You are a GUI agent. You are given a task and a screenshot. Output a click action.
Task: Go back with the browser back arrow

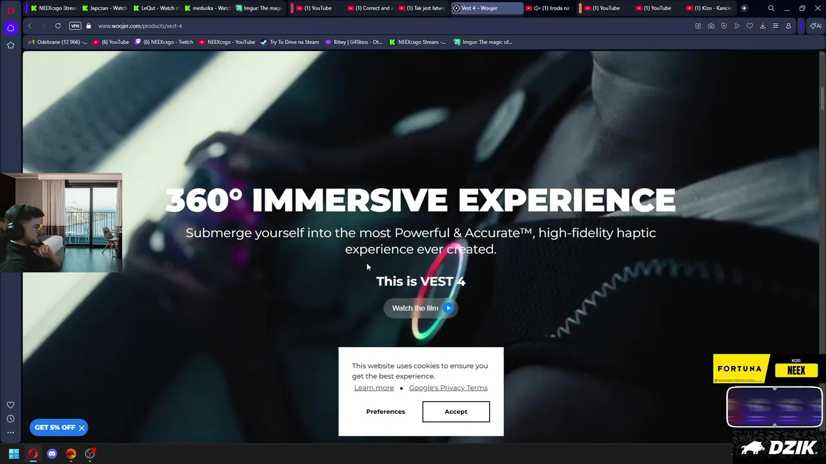coord(30,26)
